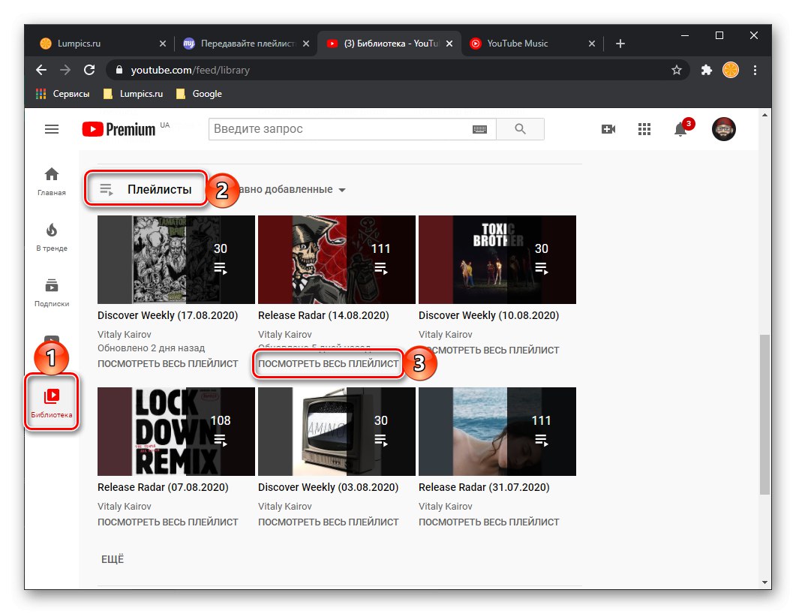Open Release Radar (14.08.2020) thumbnail
This screenshot has height=614, width=796.
(x=337, y=260)
